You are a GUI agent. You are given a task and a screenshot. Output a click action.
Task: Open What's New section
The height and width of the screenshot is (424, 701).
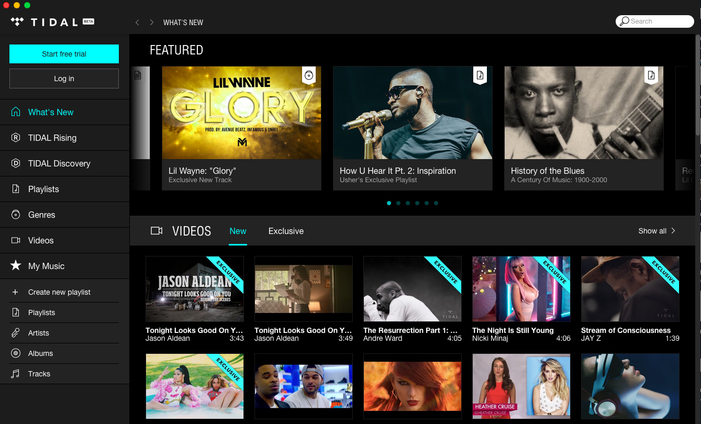[64, 112]
